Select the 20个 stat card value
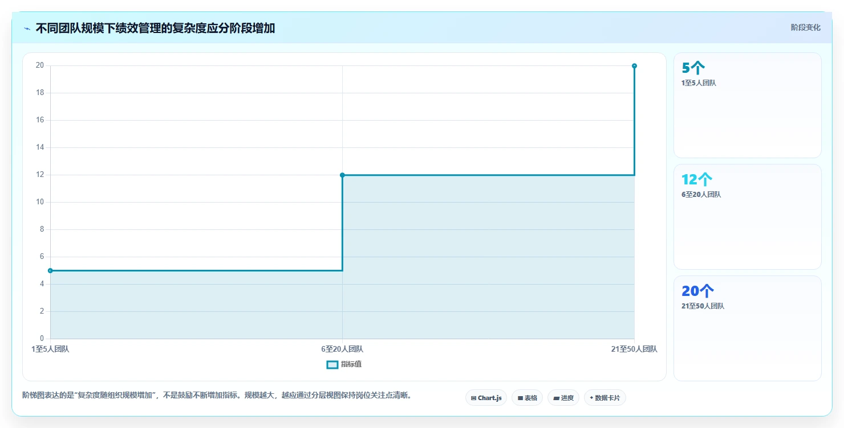844x428 pixels. coord(698,291)
